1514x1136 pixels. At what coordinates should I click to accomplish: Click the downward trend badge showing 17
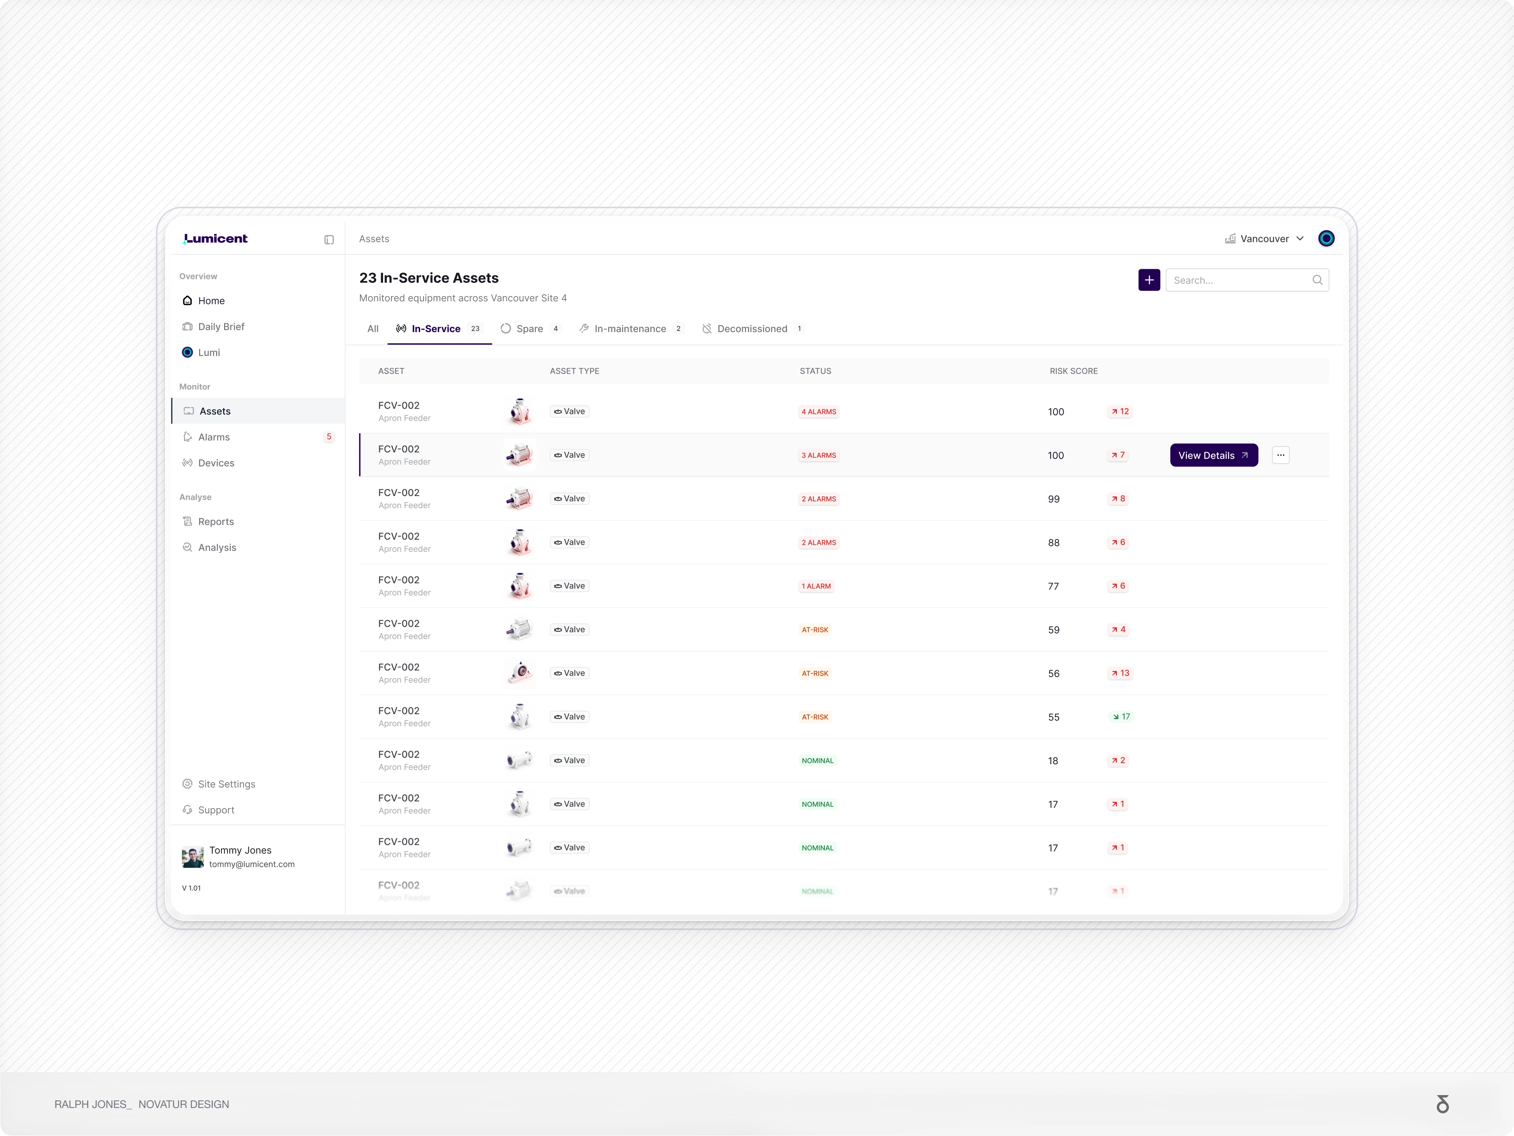[x=1121, y=717]
